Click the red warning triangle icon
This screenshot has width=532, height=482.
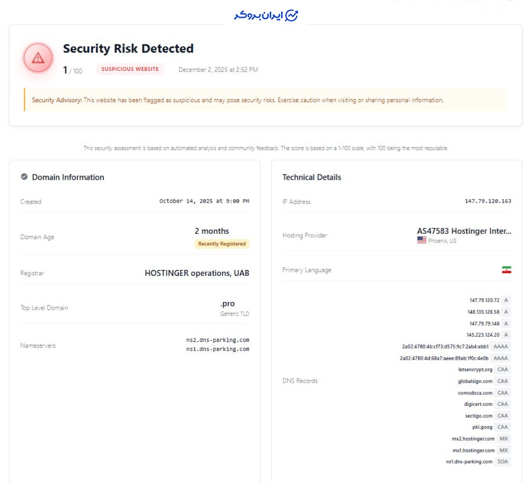click(x=38, y=58)
